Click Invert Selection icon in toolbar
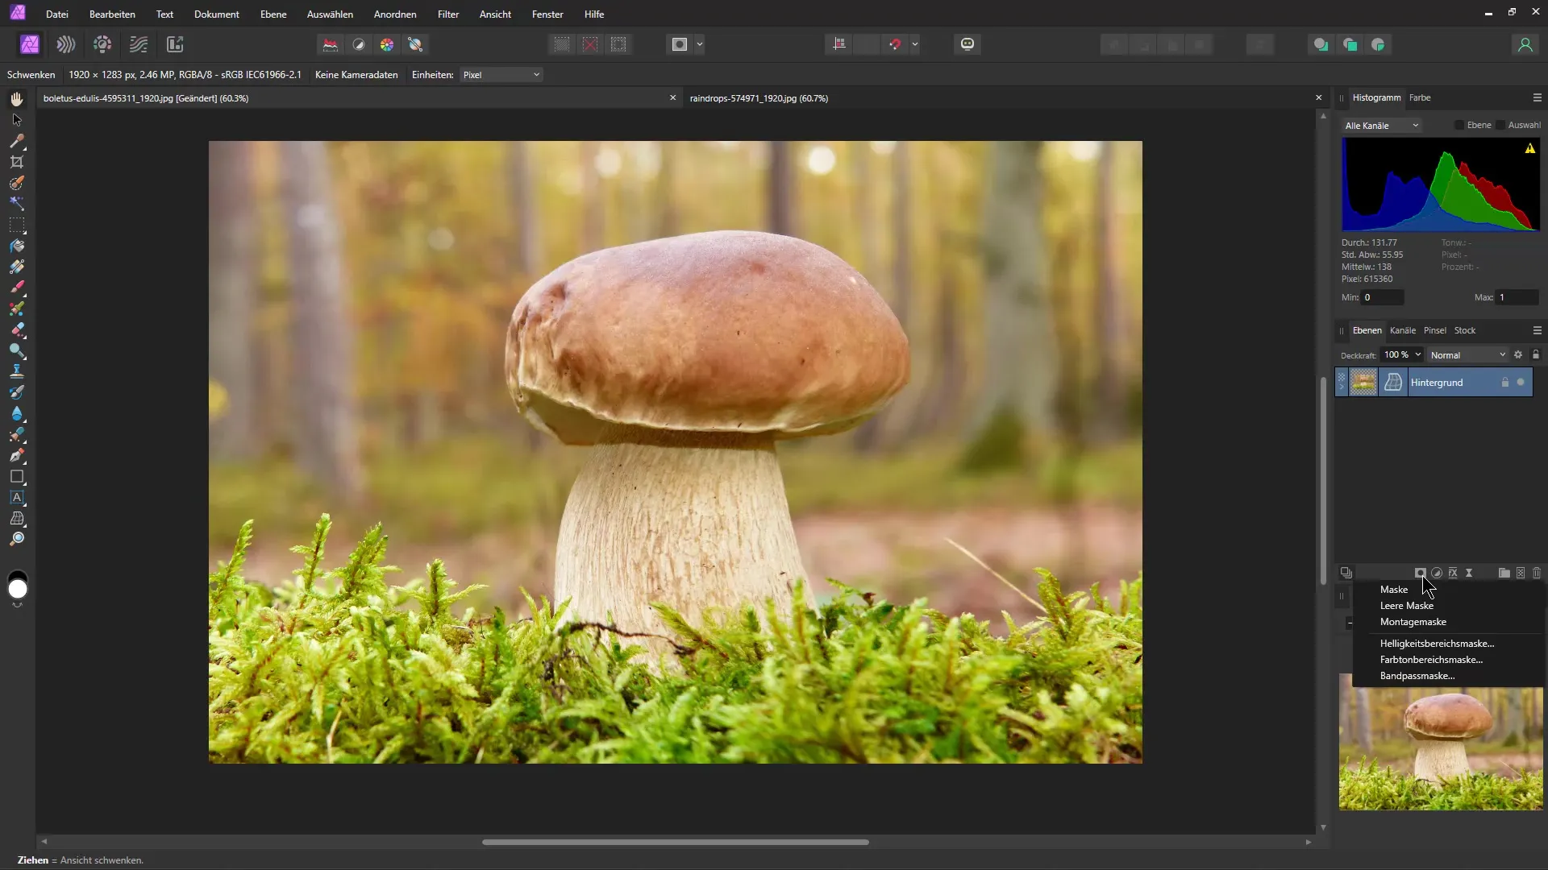Viewport: 1548px width, 870px height. (x=618, y=44)
